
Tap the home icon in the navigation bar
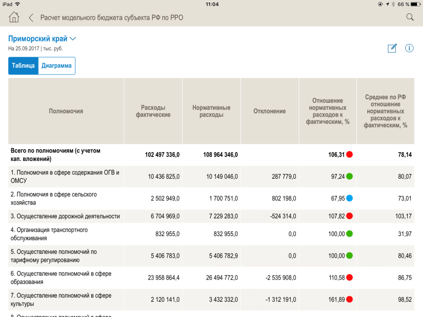coord(14,17)
